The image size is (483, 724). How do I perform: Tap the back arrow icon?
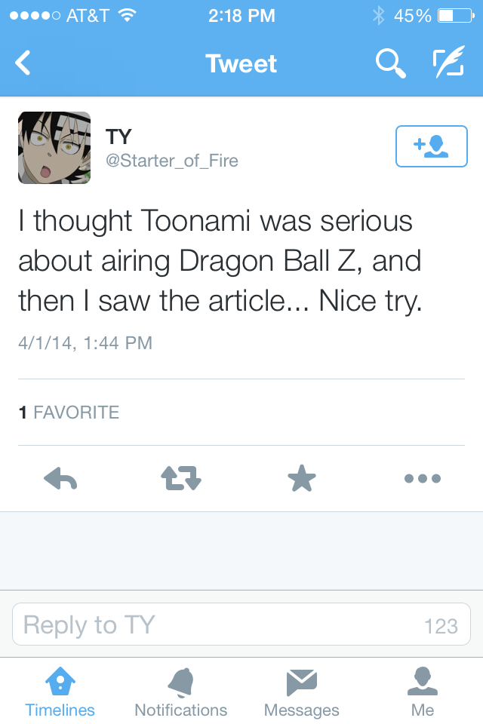(x=23, y=63)
